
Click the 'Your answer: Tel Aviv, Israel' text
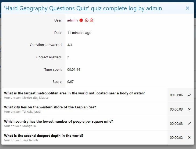pyautogui.click(x=23, y=112)
